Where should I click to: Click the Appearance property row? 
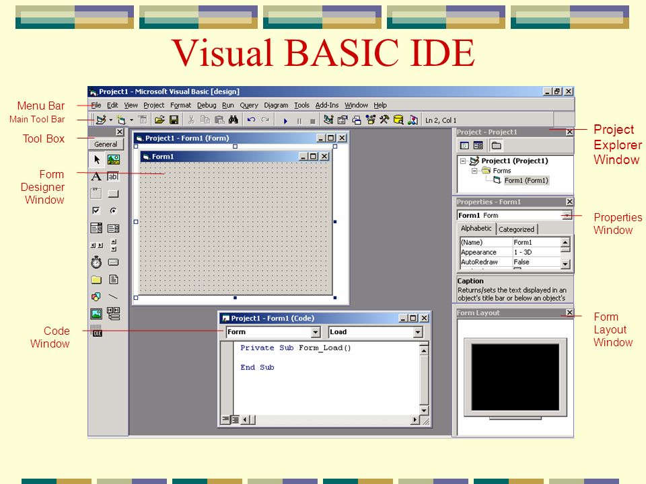[511, 252]
